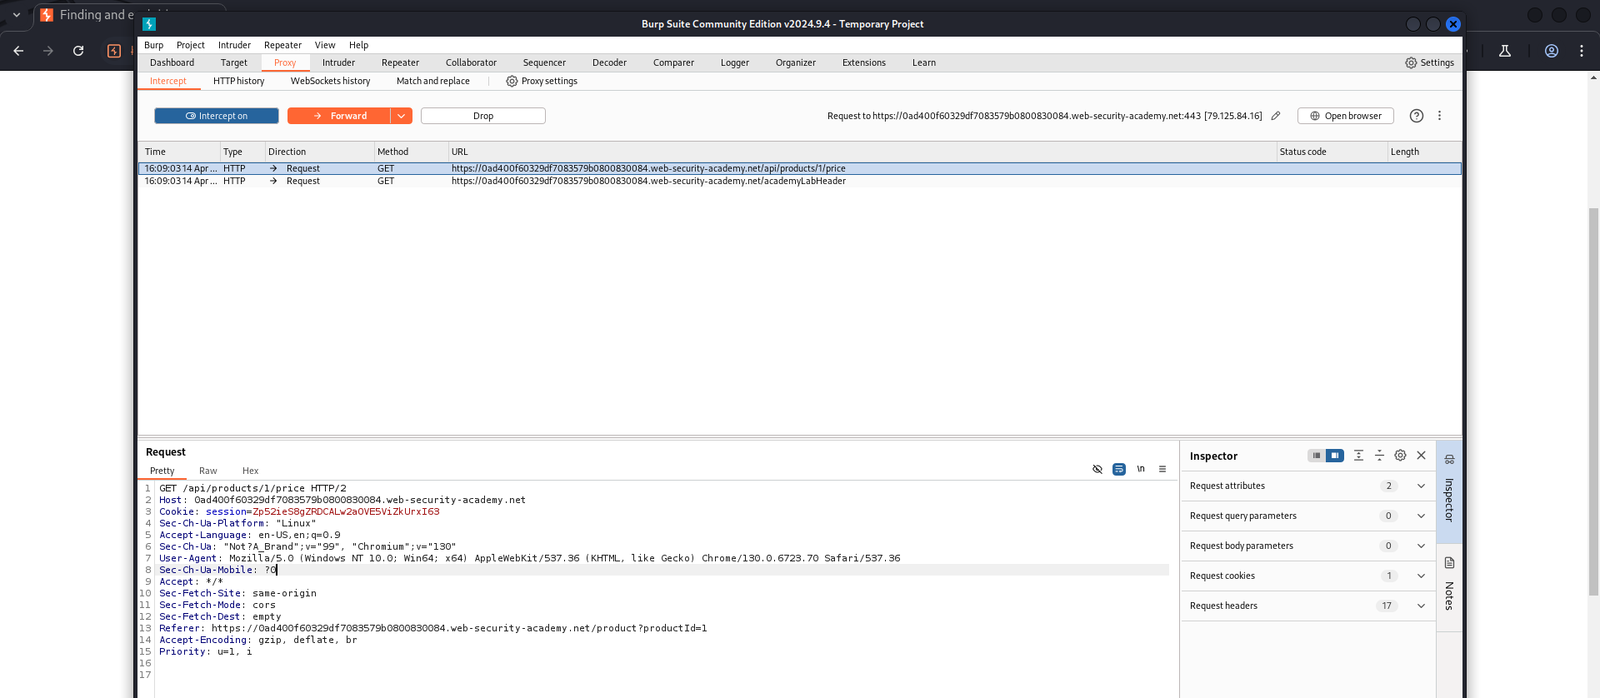This screenshot has width=1600, height=698.
Task: Open the Collaborator tab
Action: pos(471,62)
